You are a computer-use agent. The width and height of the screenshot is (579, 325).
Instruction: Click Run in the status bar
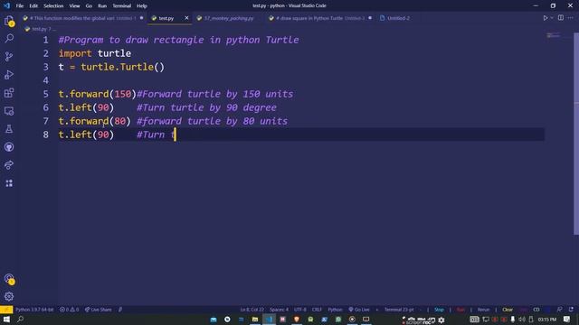pyautogui.click(x=460, y=310)
